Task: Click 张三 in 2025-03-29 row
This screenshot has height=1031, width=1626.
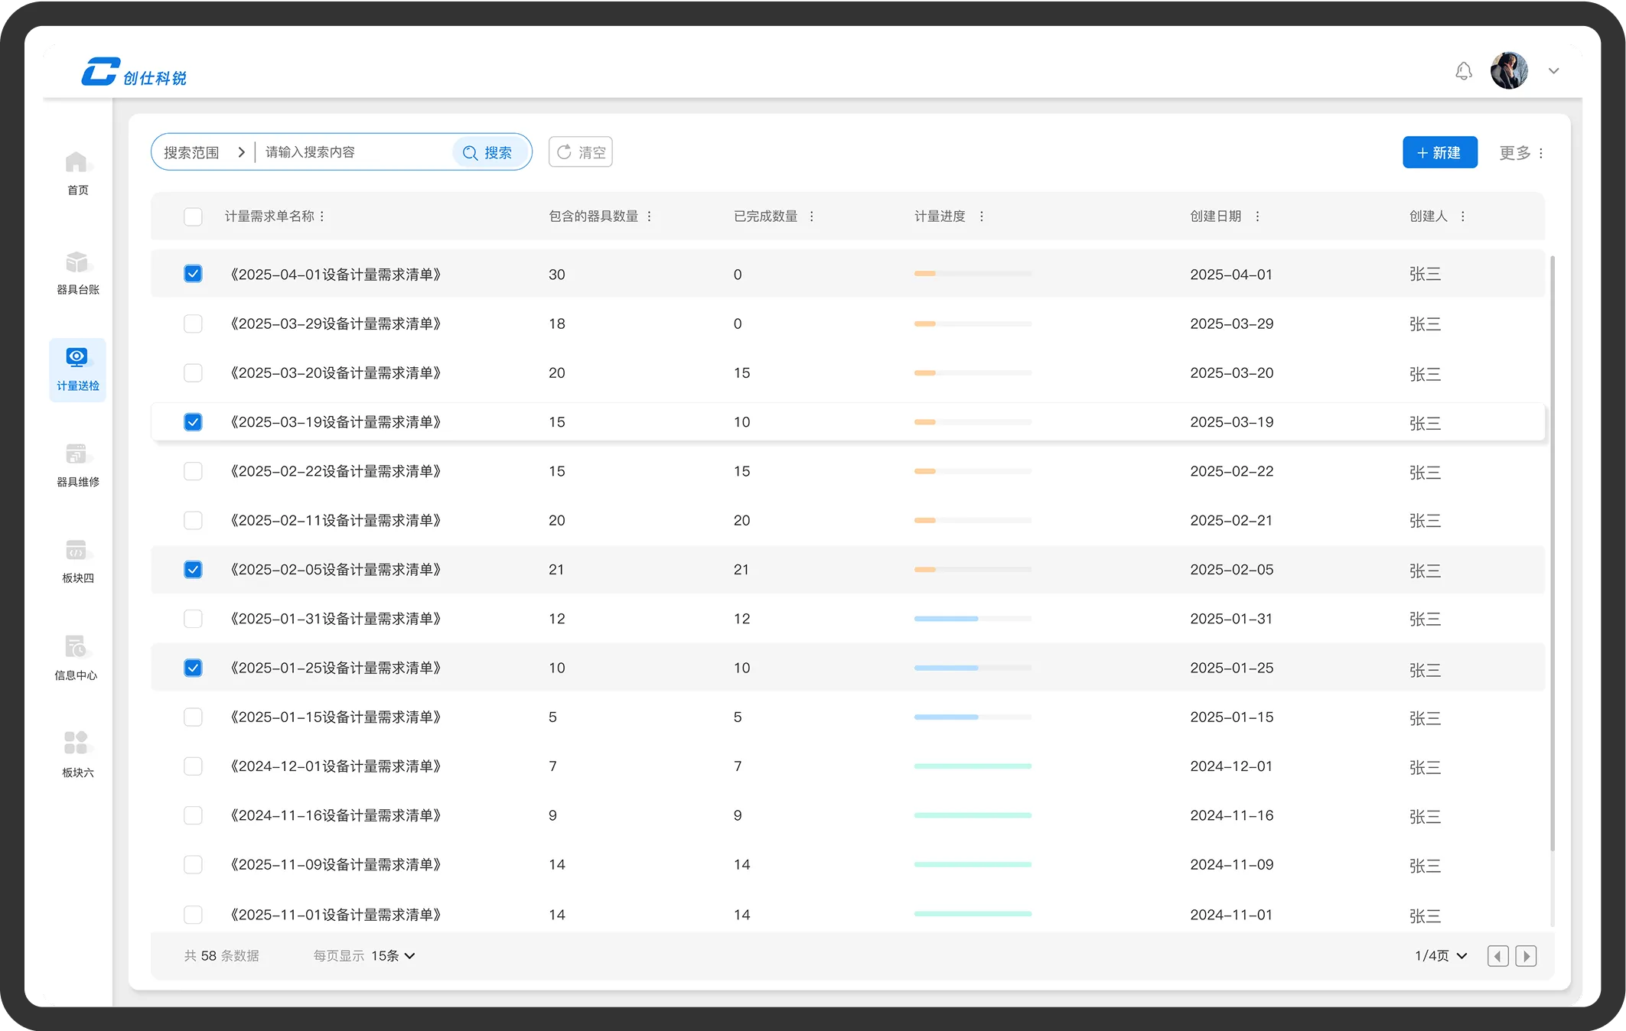Action: click(1425, 324)
